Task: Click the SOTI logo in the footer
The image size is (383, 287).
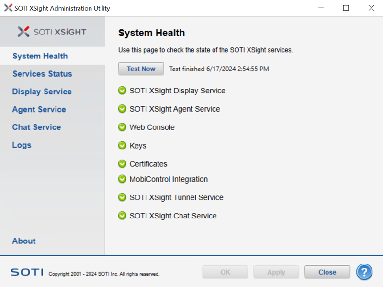Action: point(27,272)
